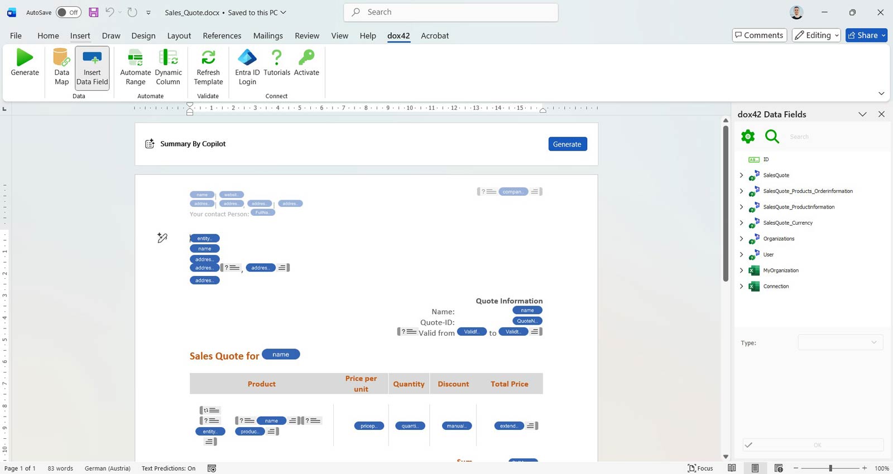Image resolution: width=893 pixels, height=474 pixels.
Task: Open Focus mode in status bar
Action: click(700, 468)
